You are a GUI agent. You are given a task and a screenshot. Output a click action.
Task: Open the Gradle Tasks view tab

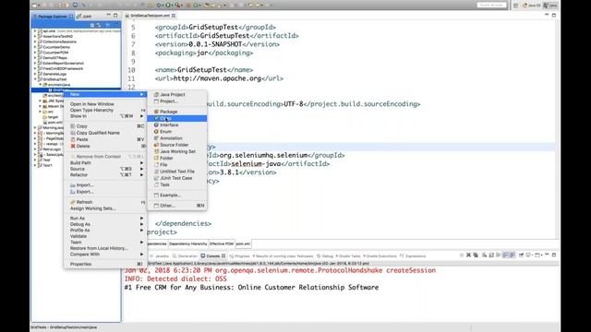[x=348, y=256]
